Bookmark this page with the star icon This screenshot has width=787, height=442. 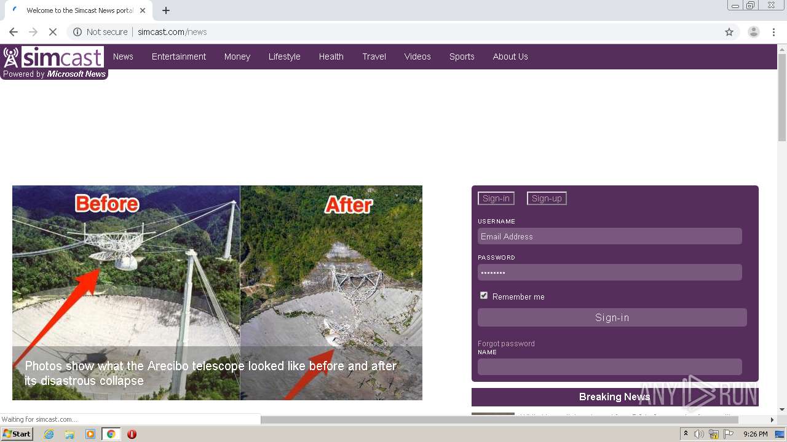pos(729,32)
